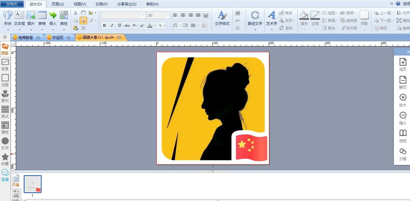Click the 艺术字 art text icon
Screen dimensions: 410x201
click(x=271, y=15)
